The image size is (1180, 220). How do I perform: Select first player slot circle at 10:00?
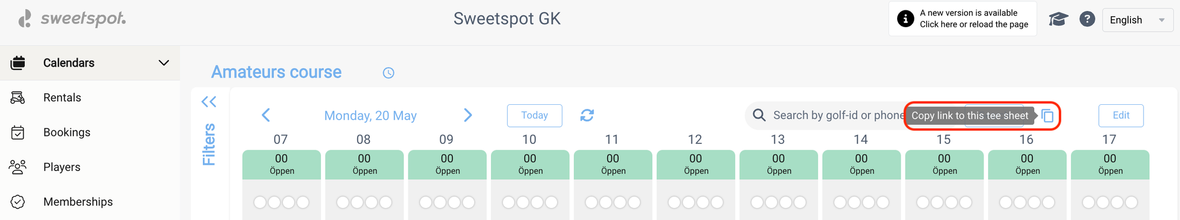pyautogui.click(x=509, y=202)
